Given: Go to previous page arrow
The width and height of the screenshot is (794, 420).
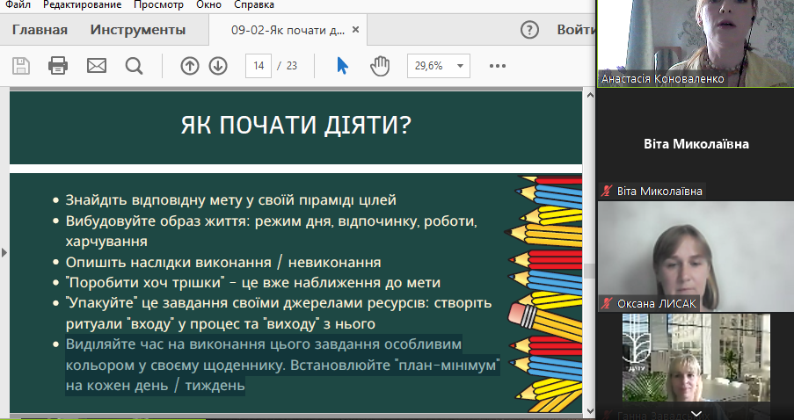Looking at the screenshot, I should [189, 66].
